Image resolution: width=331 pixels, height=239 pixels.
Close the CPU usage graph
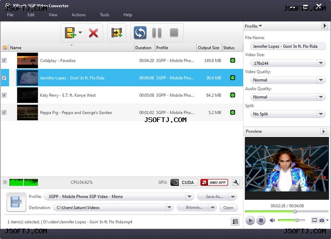point(5,182)
